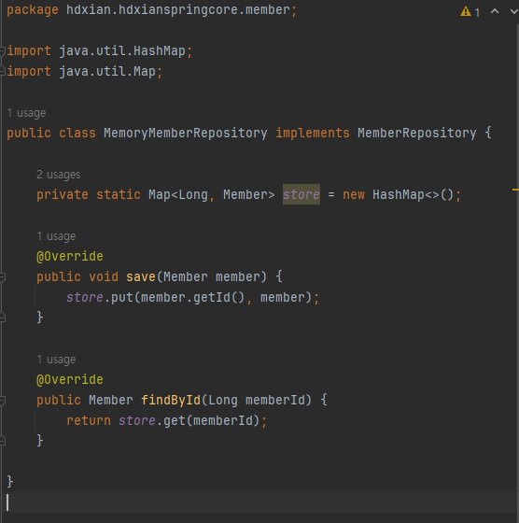
Task: Click the 'return' keyword in findById
Action: (89, 420)
